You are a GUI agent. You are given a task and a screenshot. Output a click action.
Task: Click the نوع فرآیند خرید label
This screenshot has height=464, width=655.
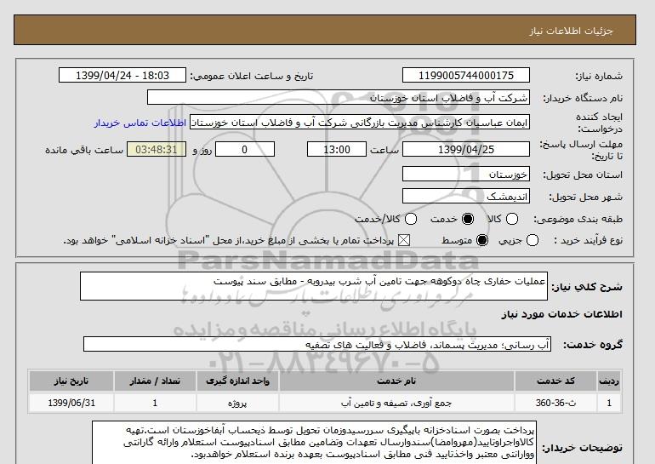point(588,240)
